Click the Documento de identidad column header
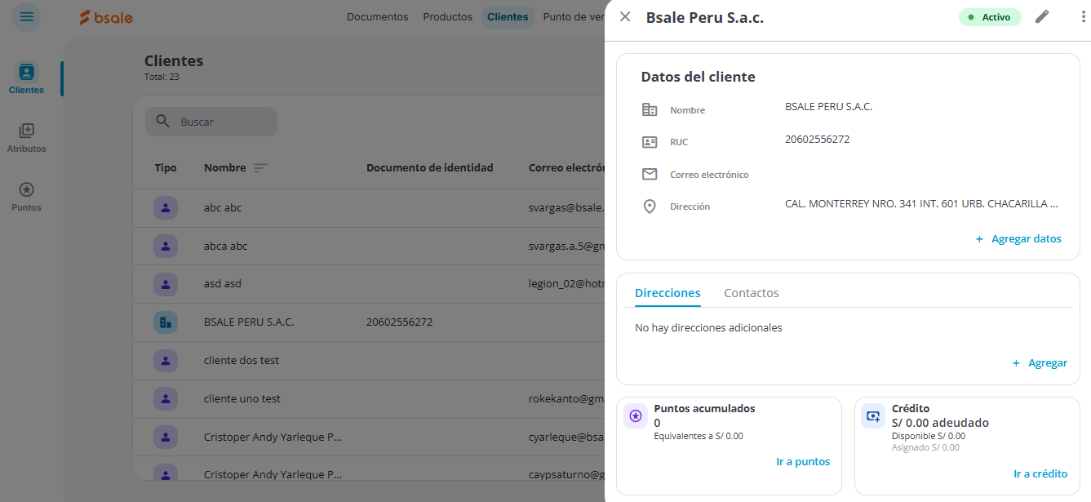The height and width of the screenshot is (502, 1091). 430,168
